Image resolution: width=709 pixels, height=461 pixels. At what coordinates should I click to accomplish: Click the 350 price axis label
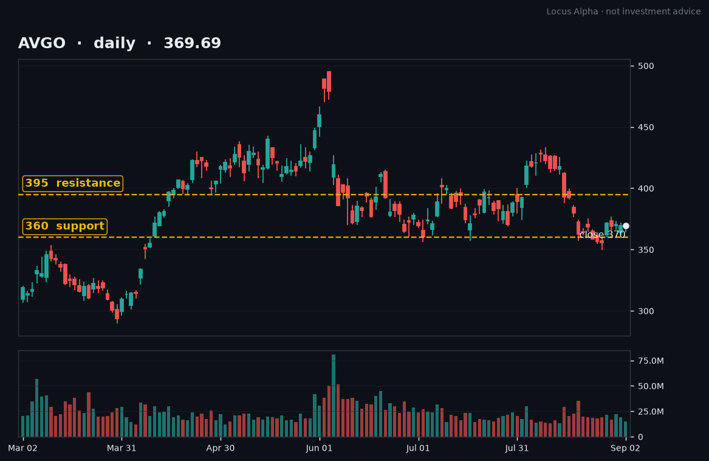click(646, 250)
